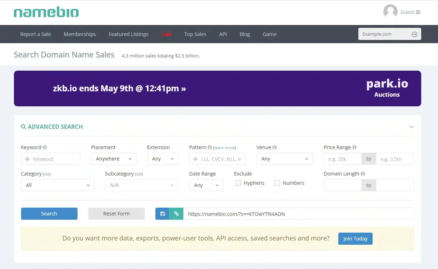Open Featured Listings menu item
The image size is (438, 269).
coord(129,34)
